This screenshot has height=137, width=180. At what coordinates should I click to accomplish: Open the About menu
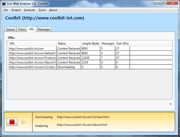[x=53, y=10]
